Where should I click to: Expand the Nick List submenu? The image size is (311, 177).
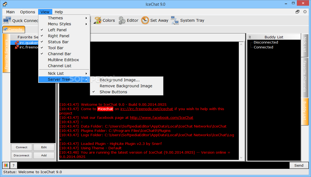coord(64,73)
